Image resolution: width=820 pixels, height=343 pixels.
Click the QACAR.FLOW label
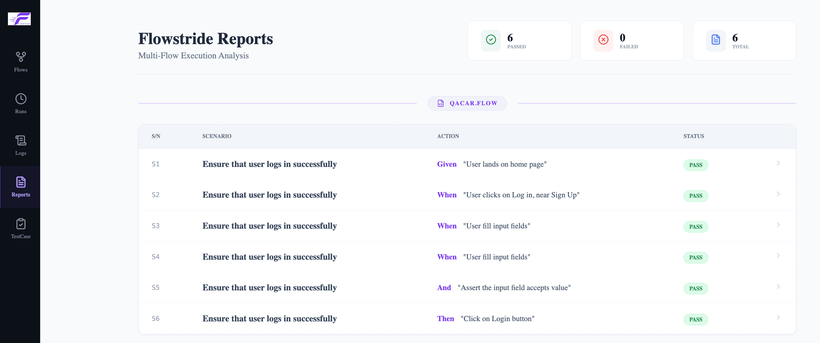[x=473, y=103]
